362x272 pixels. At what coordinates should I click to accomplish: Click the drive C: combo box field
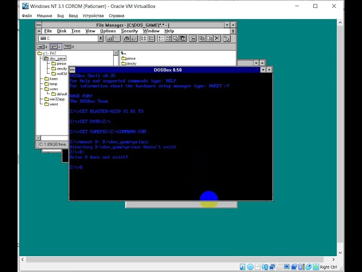pyautogui.click(x=68, y=39)
